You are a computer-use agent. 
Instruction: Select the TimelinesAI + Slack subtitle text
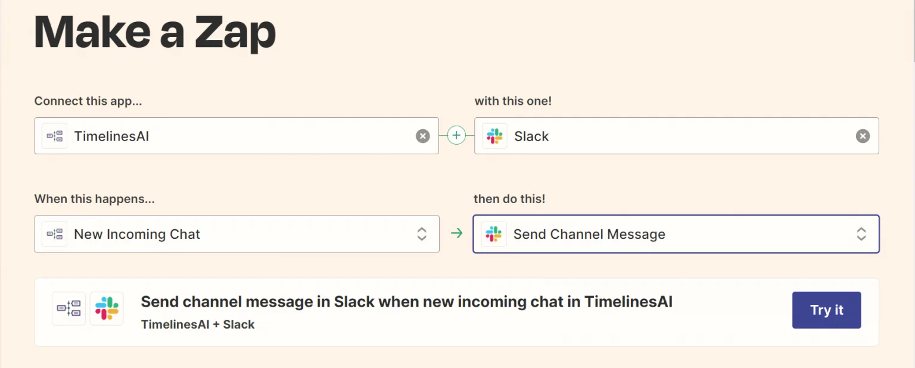tap(198, 325)
